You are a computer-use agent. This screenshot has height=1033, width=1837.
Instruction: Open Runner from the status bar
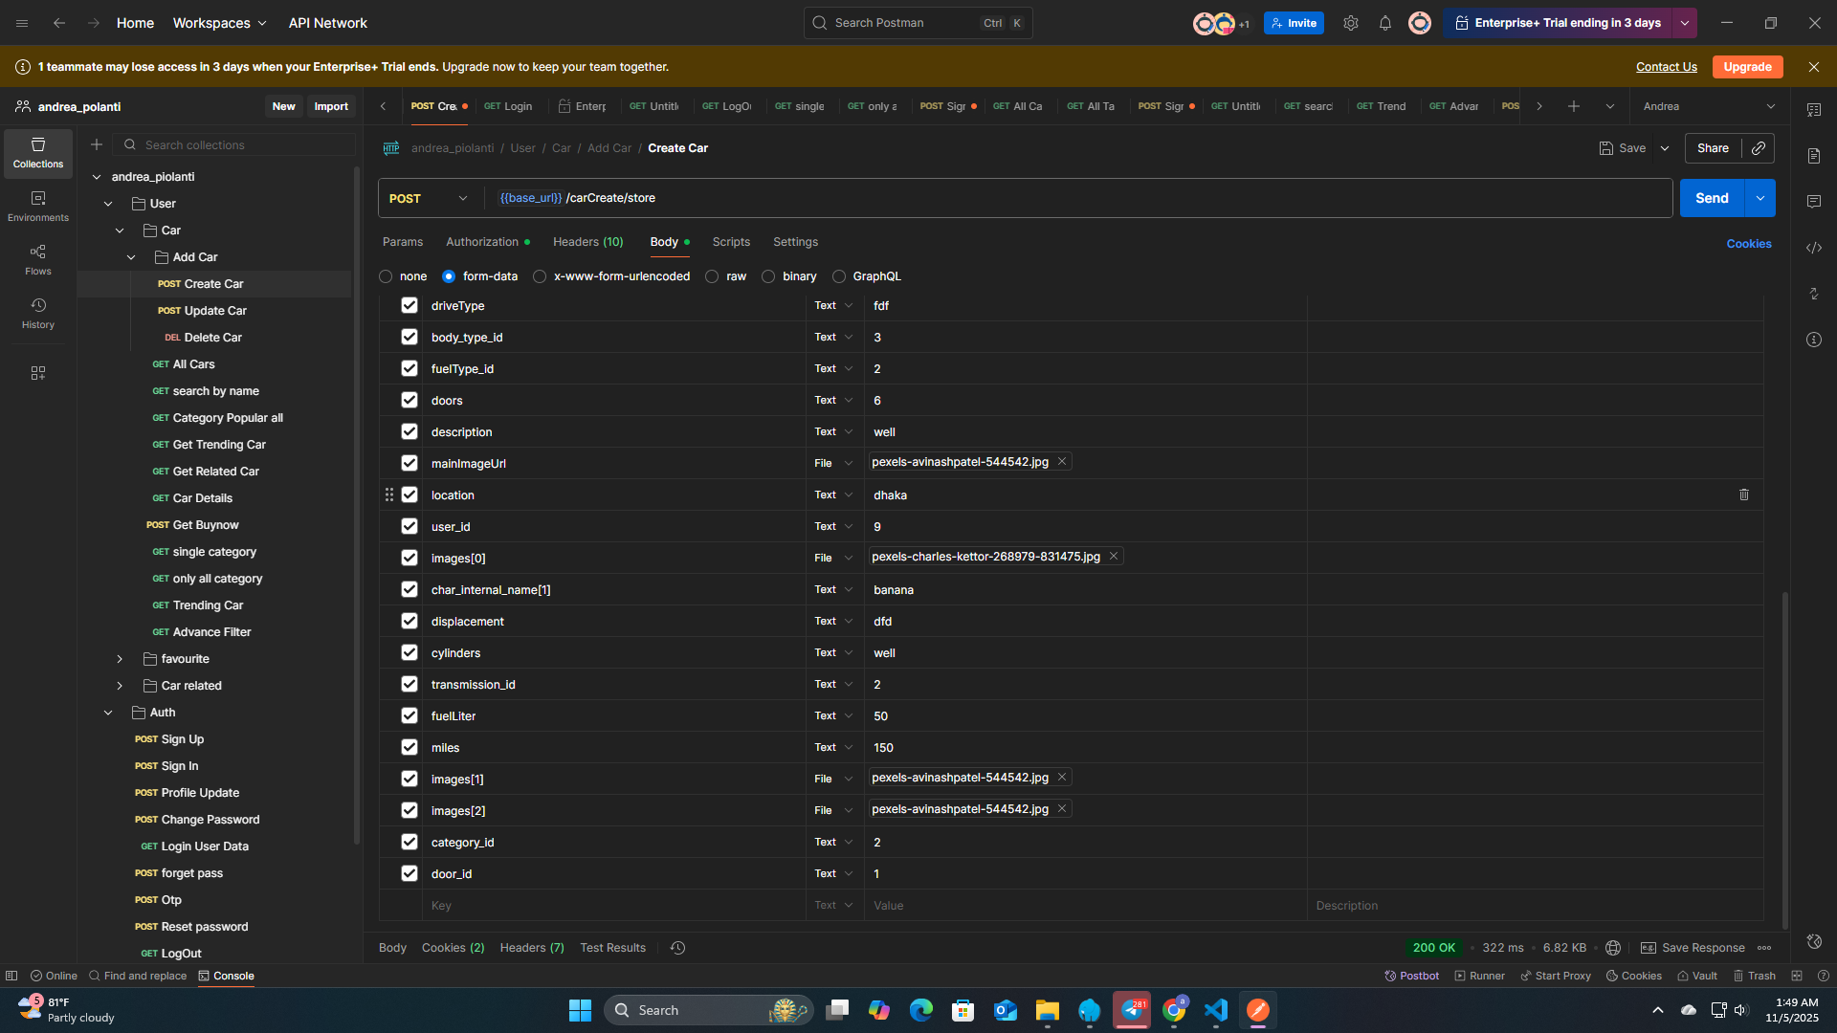1479,976
